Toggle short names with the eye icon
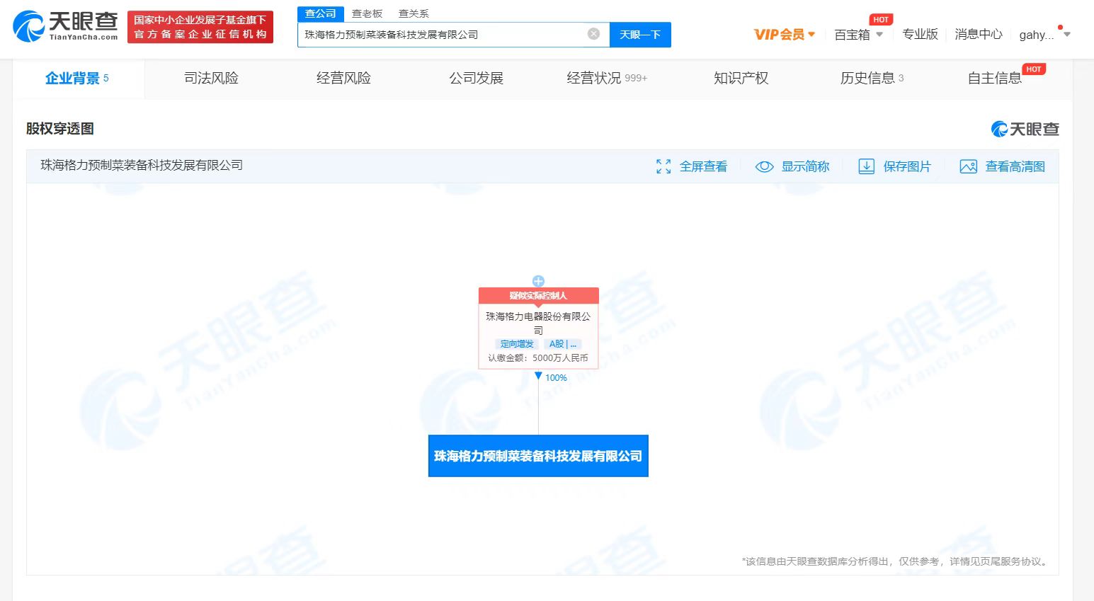 [764, 167]
